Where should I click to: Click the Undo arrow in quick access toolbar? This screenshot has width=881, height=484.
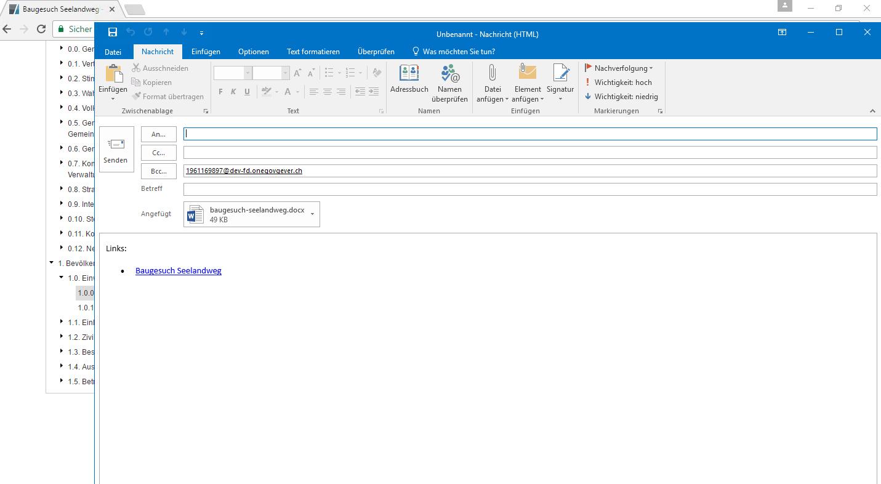[x=131, y=33]
